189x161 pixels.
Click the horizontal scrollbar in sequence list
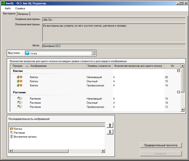[56, 151]
